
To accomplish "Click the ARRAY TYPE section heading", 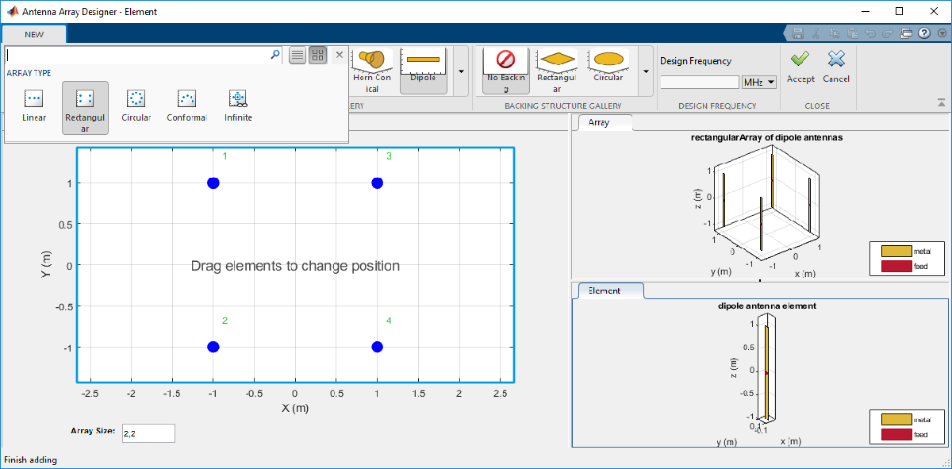I will click(x=29, y=73).
